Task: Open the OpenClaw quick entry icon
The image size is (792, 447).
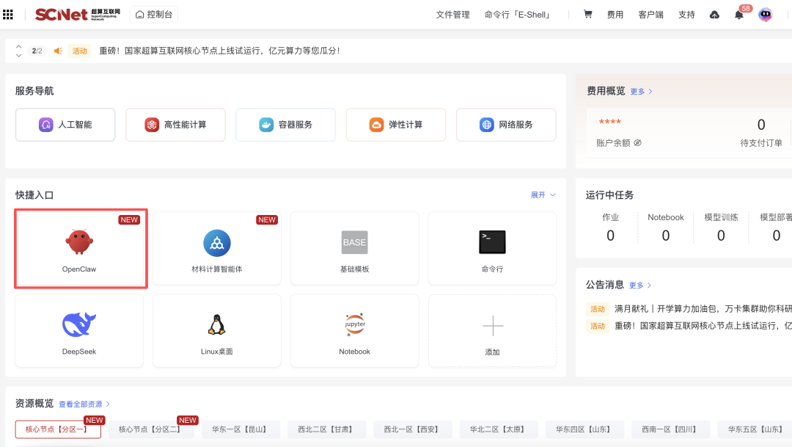Action: pos(80,242)
